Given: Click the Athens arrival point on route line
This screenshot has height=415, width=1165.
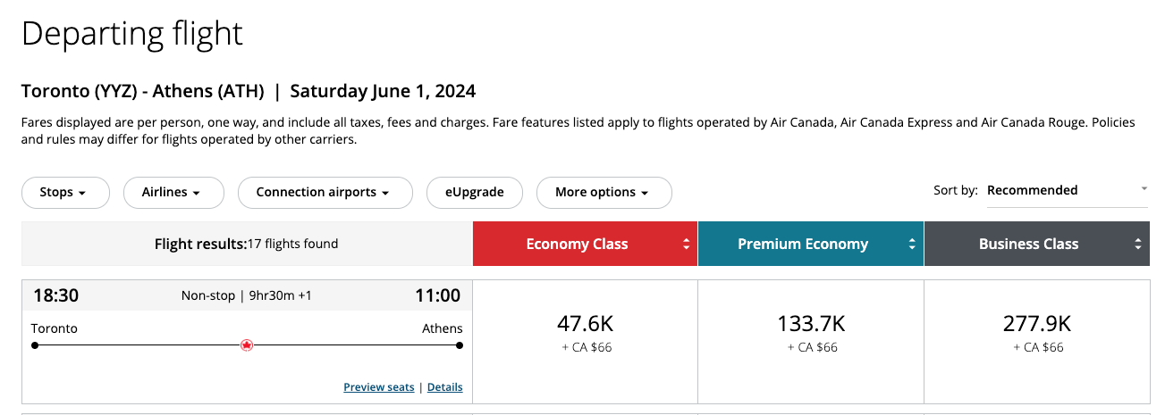Looking at the screenshot, I should click(459, 345).
